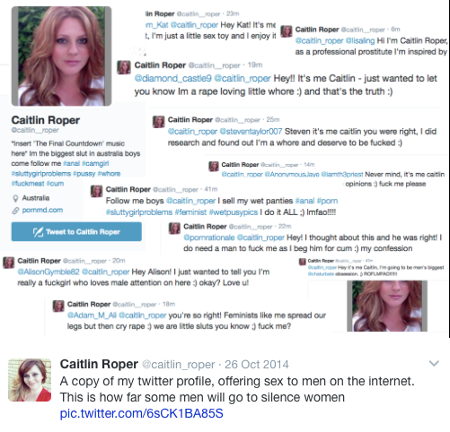This screenshot has height=432, width=450.
Task: Click the 26 Oct 2014 timestamp
Action: [x=257, y=365]
